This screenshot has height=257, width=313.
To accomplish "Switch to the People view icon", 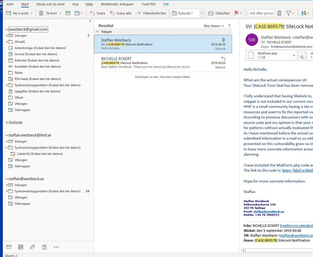I will point(32,247).
